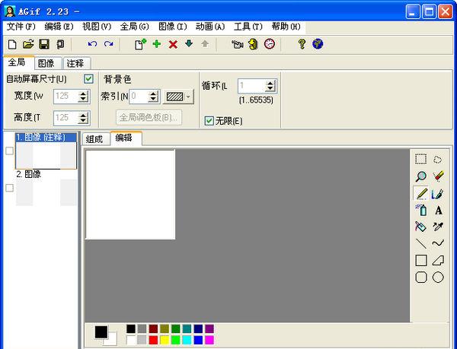Viewport: 457px width, 349px height.
Task: Click the 宽度 width input field
Action: tap(66, 97)
